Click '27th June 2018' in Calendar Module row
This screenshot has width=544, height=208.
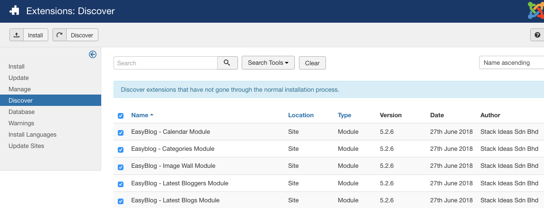[451, 132]
